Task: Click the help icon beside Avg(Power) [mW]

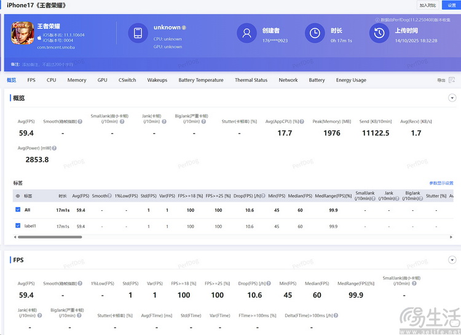Action: pos(54,148)
